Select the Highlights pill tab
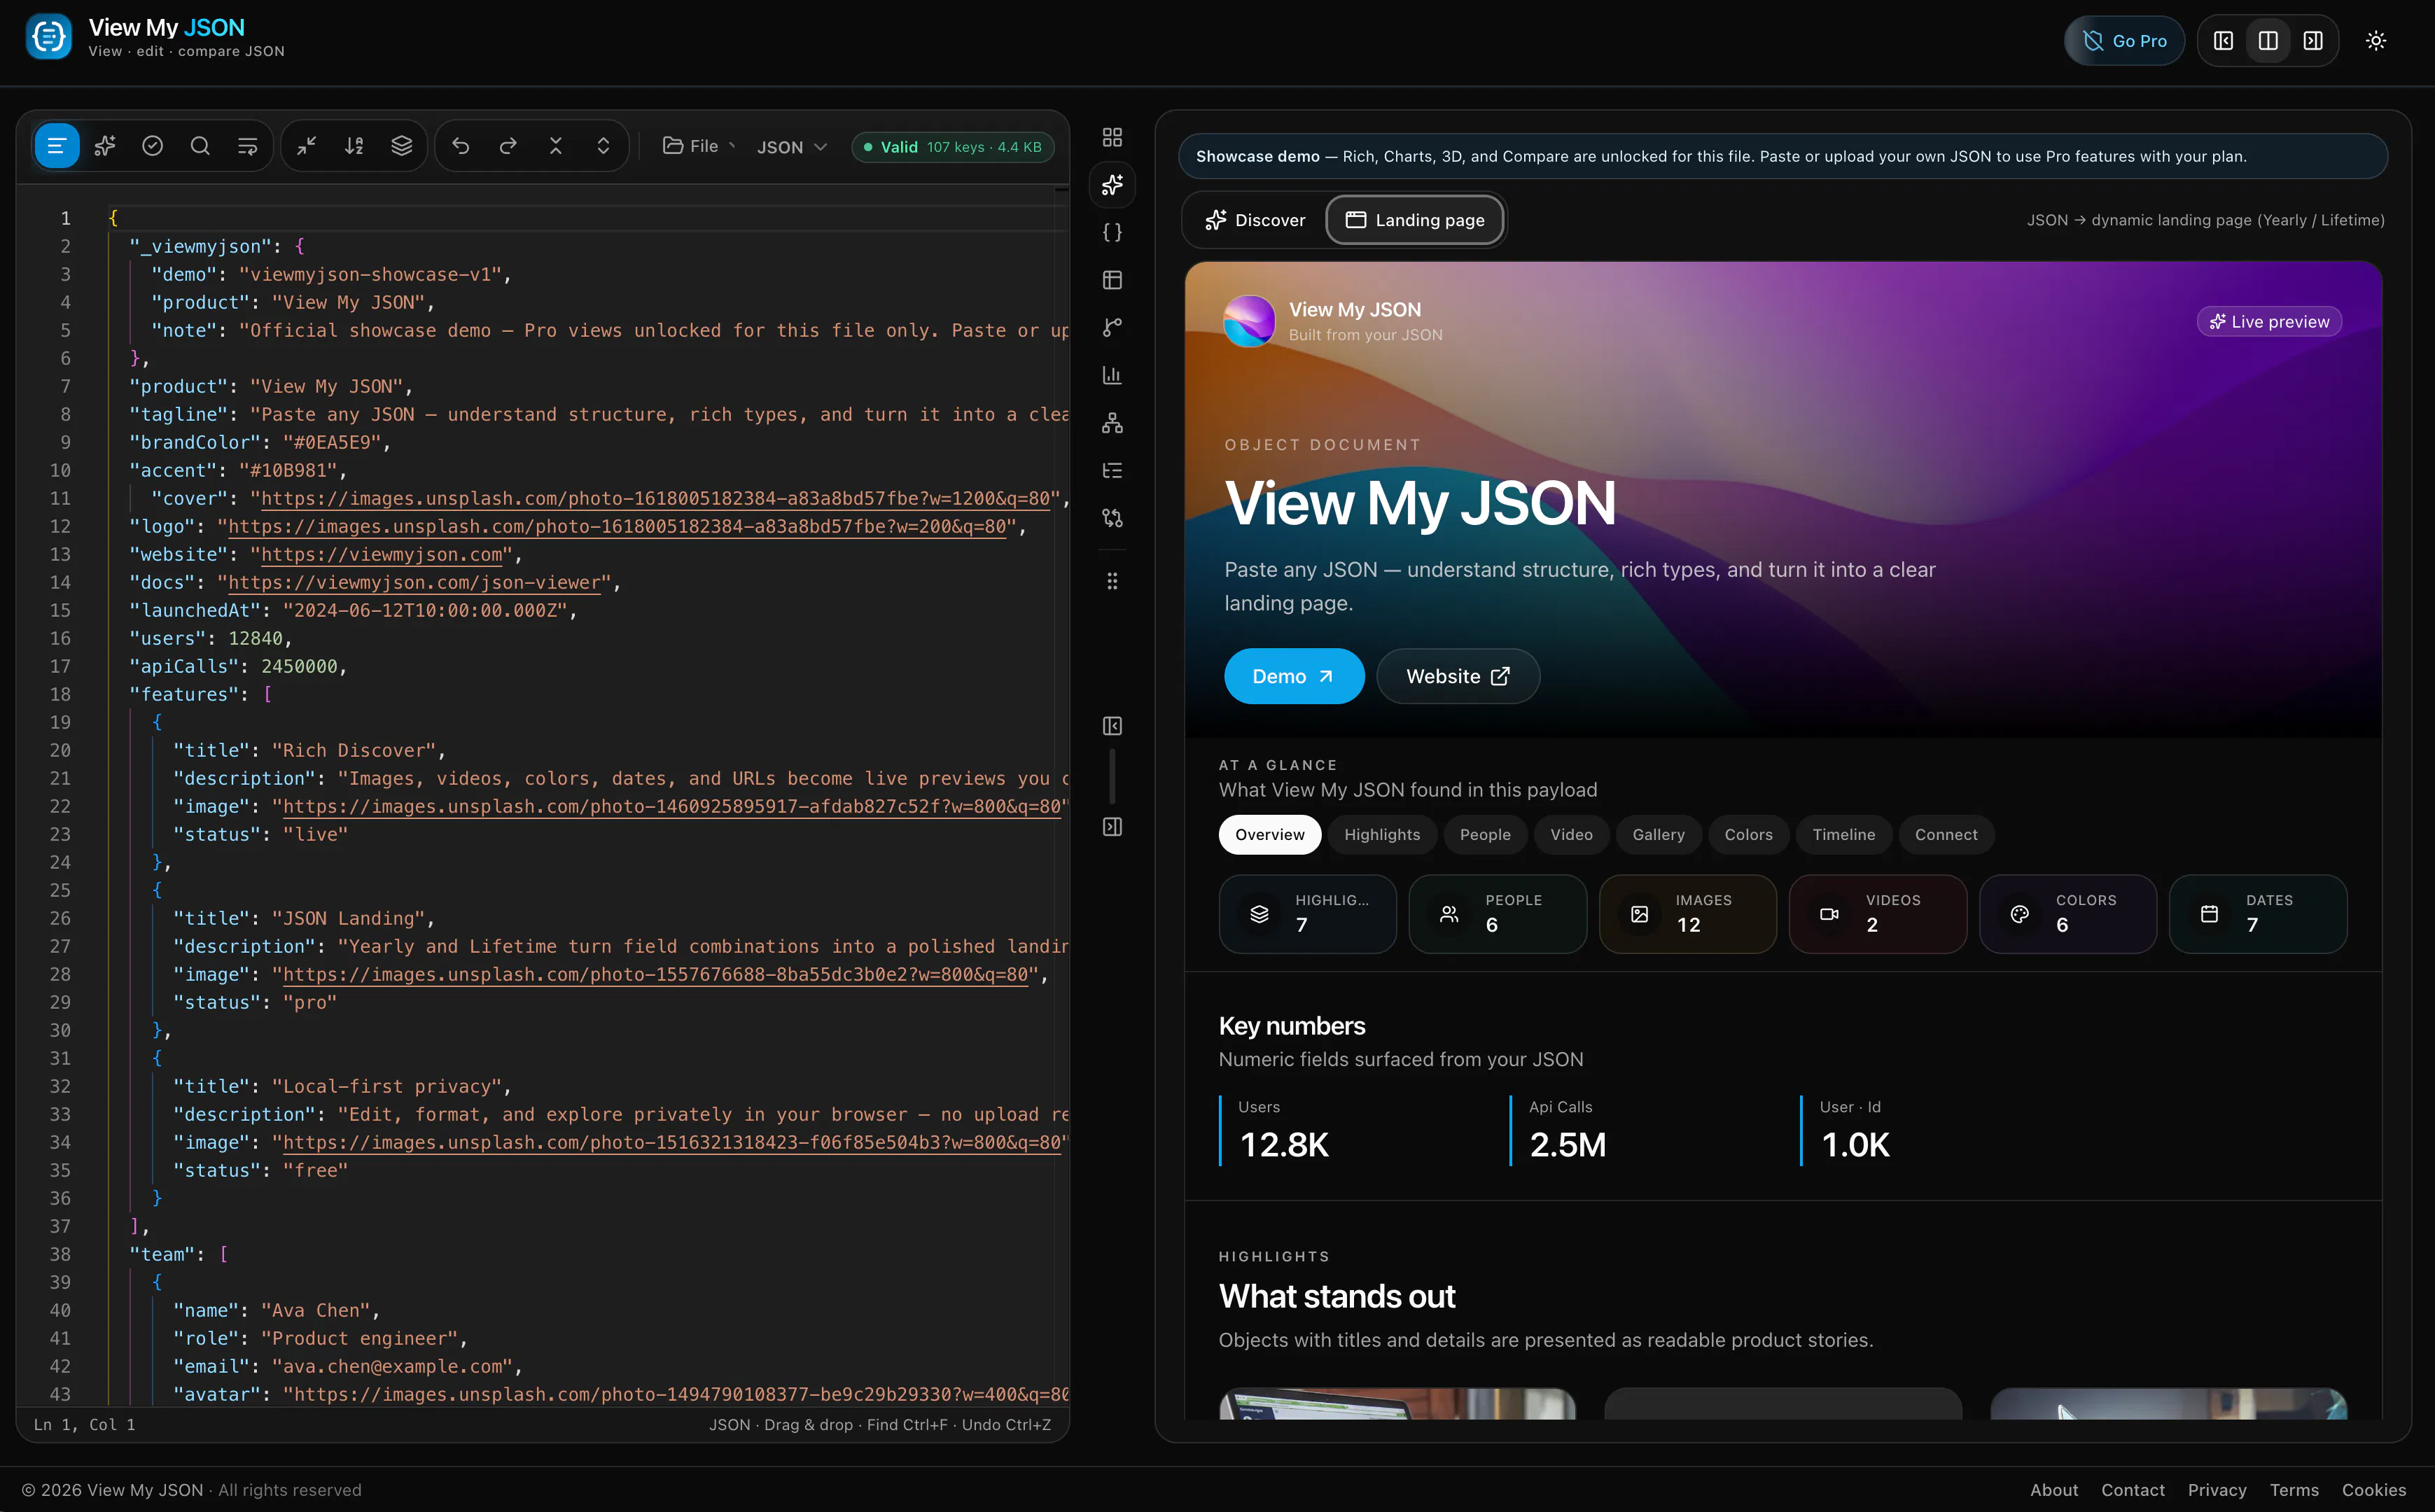 click(1382, 835)
